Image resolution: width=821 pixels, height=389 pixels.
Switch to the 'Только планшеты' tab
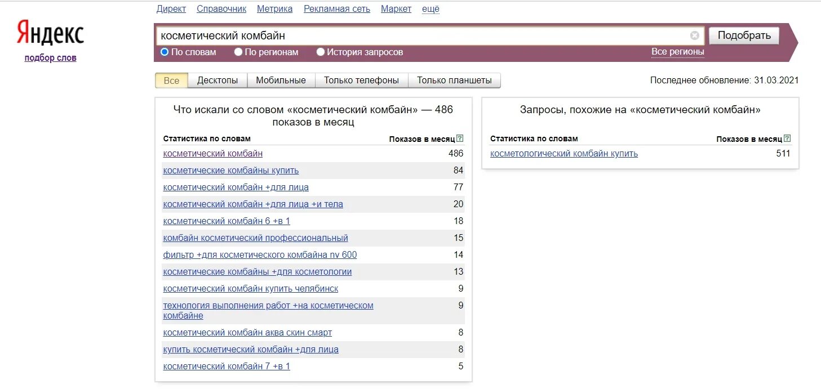[x=454, y=81]
